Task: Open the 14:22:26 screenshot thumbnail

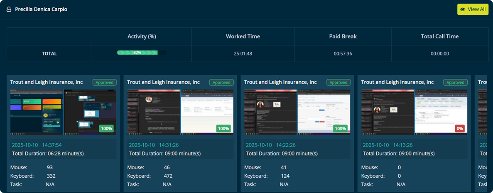Action: 297,111
